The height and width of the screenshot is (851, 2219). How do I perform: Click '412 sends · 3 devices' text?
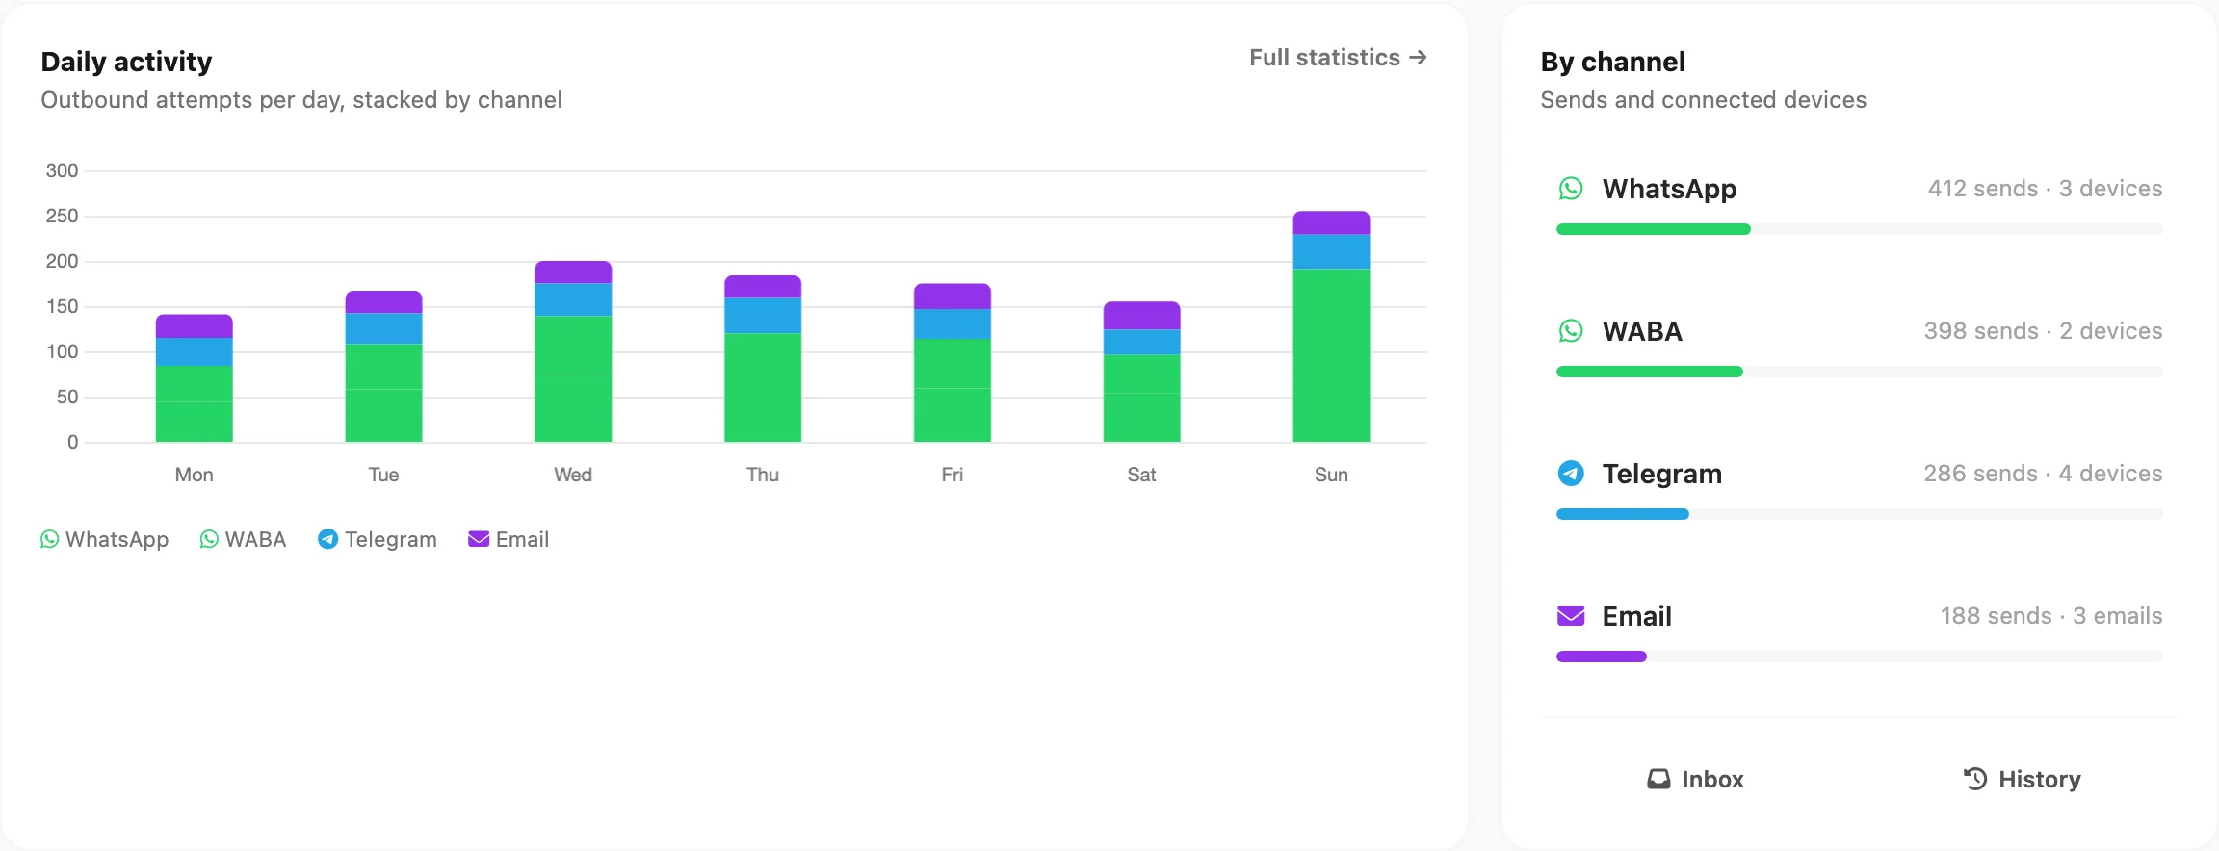coord(2045,189)
